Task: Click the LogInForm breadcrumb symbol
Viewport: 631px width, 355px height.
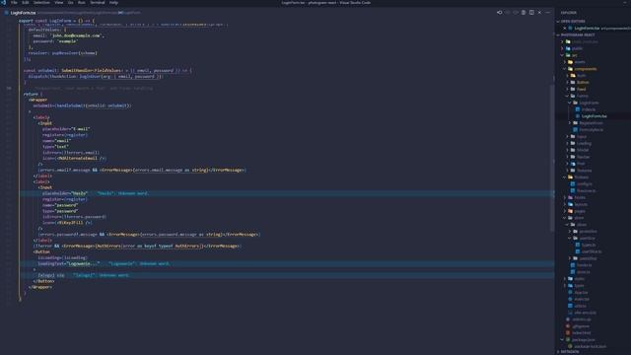Action: click(131, 13)
